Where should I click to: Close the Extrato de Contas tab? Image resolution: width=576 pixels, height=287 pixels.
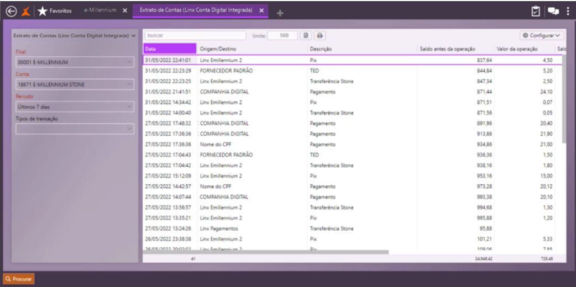tap(261, 10)
